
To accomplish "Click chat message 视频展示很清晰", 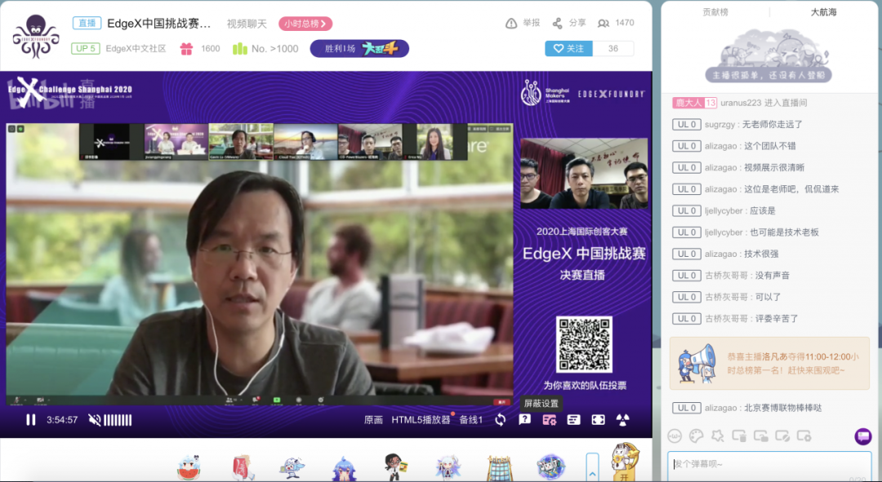I will (774, 167).
